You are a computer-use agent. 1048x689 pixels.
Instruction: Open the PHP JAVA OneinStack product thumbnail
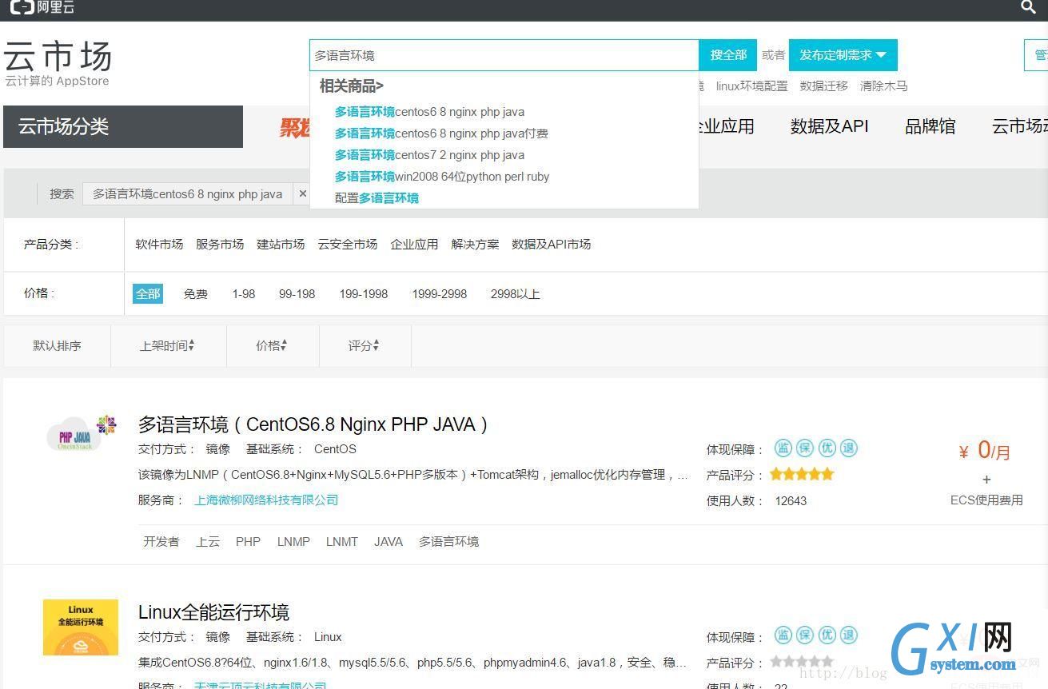point(81,433)
